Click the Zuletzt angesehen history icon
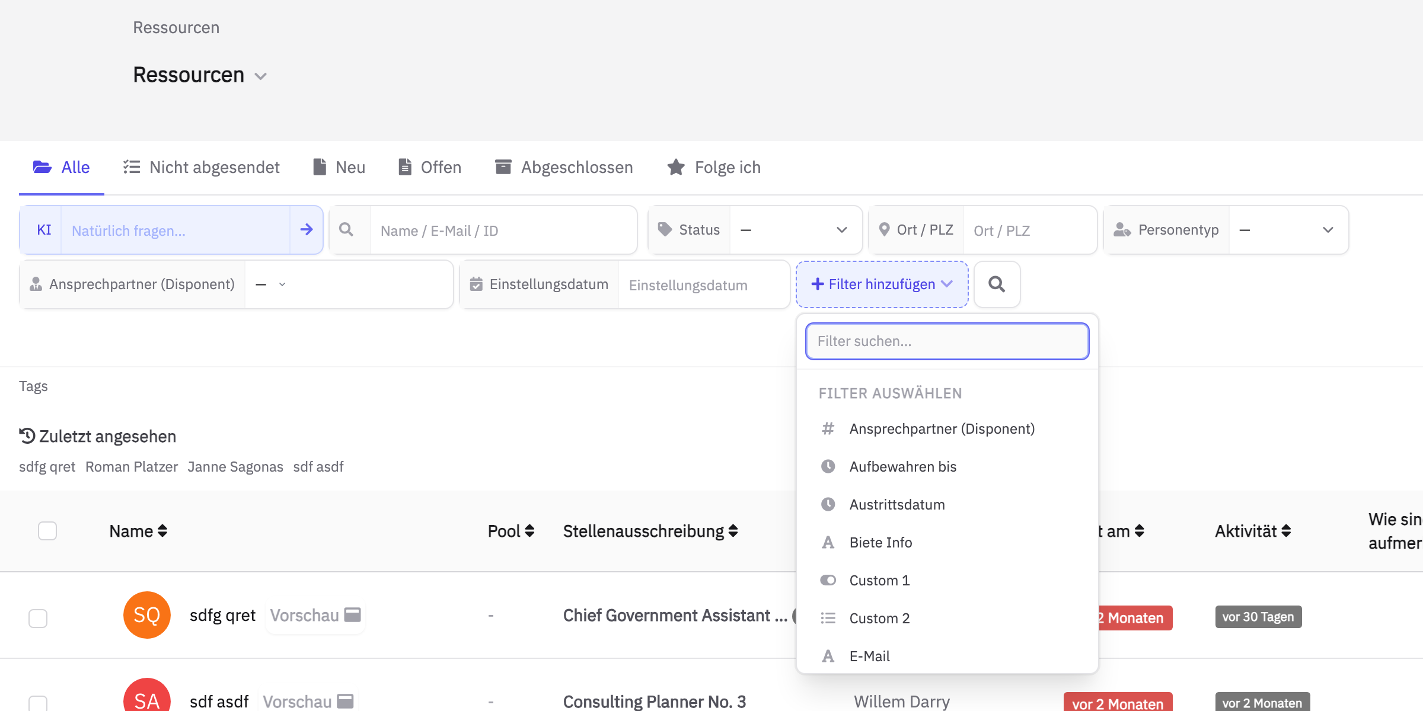 tap(27, 436)
